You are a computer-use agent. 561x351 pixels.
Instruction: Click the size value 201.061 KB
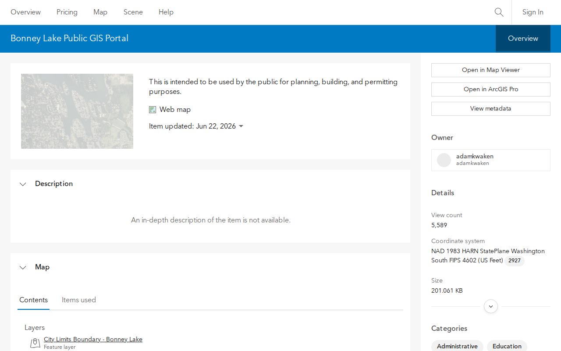point(447,290)
